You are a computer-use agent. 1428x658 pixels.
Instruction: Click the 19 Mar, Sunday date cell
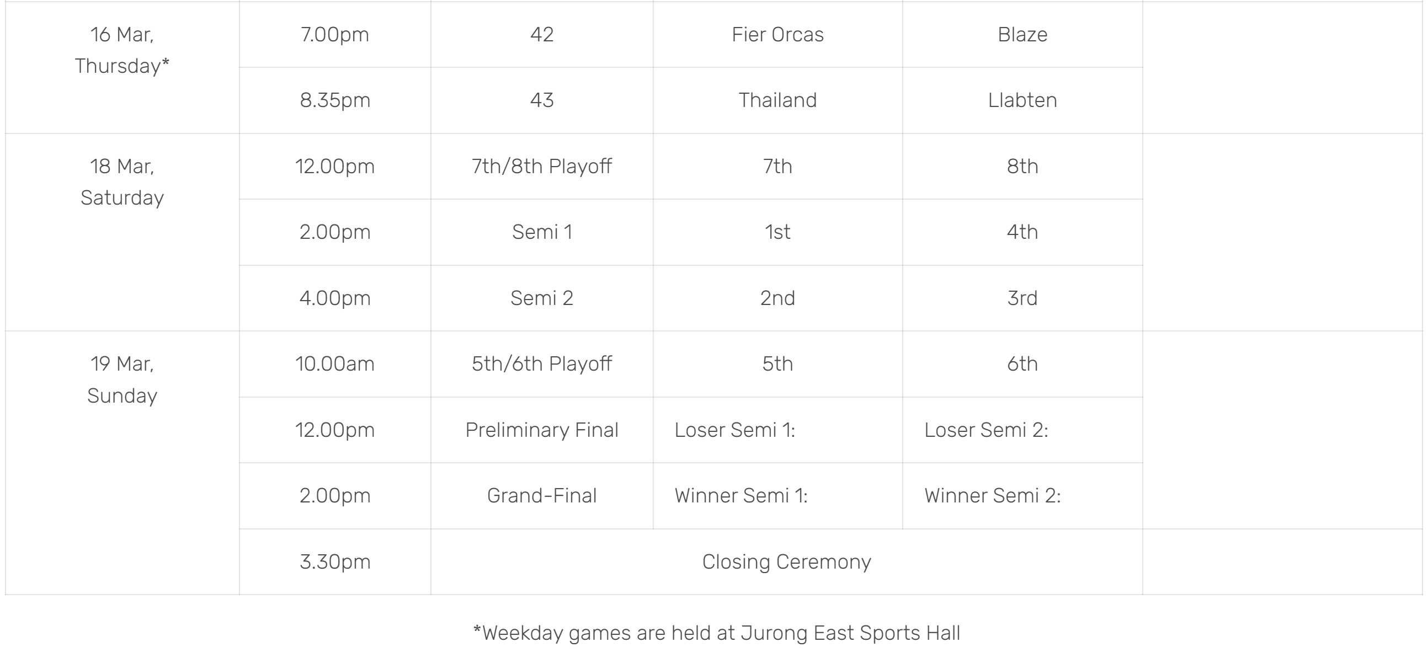click(122, 463)
